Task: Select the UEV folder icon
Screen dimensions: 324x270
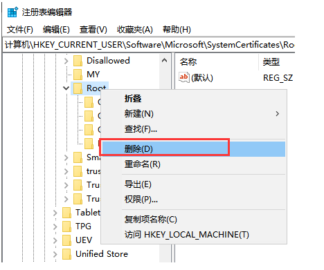Action: click(x=66, y=240)
